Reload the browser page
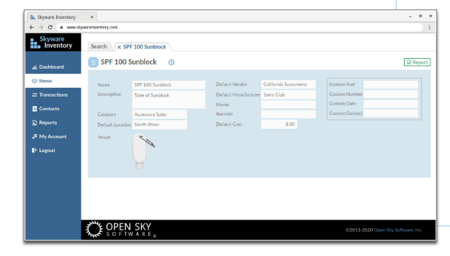The image size is (450, 256). 50,27
